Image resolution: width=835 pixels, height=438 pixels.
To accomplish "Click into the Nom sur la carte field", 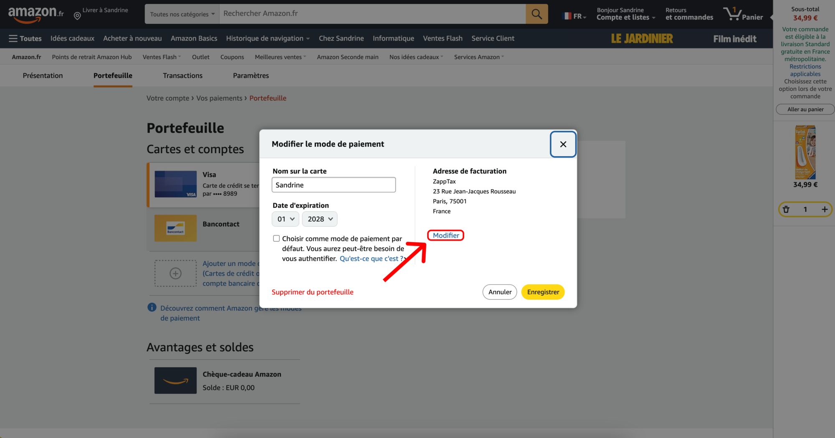I will coord(334,185).
